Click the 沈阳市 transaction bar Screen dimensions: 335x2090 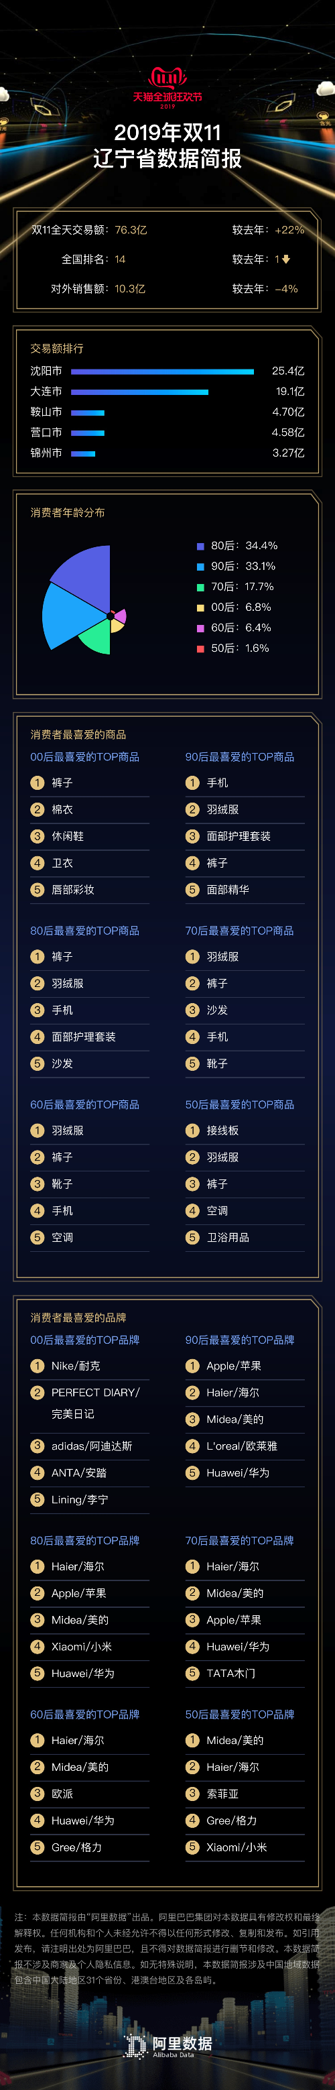click(162, 371)
